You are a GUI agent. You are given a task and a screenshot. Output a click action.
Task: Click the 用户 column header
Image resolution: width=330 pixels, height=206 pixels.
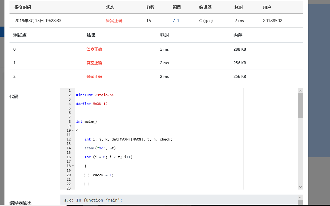pos(267,7)
